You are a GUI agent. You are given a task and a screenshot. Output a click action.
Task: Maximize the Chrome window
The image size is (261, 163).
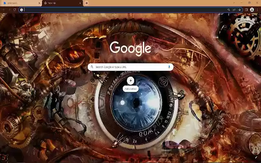249,3
